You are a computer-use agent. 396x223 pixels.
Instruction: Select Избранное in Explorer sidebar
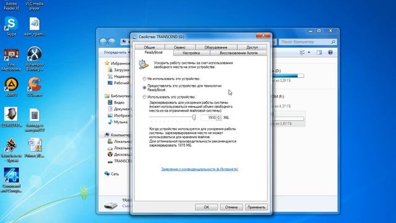point(121,63)
